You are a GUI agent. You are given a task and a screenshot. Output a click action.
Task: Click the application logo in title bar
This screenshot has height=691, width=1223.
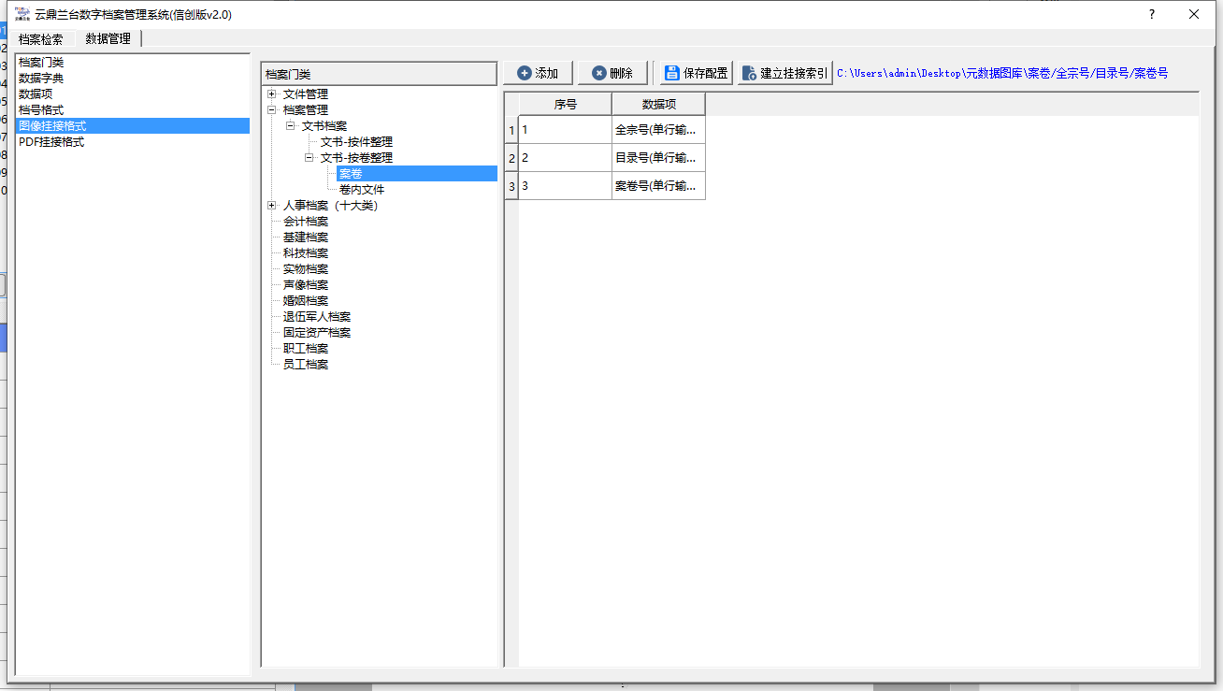coord(22,14)
